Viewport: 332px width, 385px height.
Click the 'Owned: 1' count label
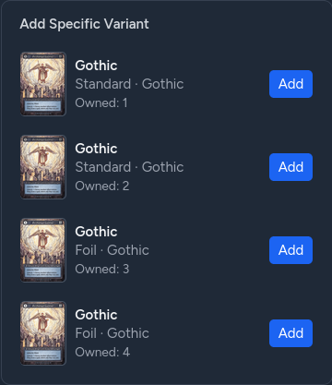pos(101,102)
